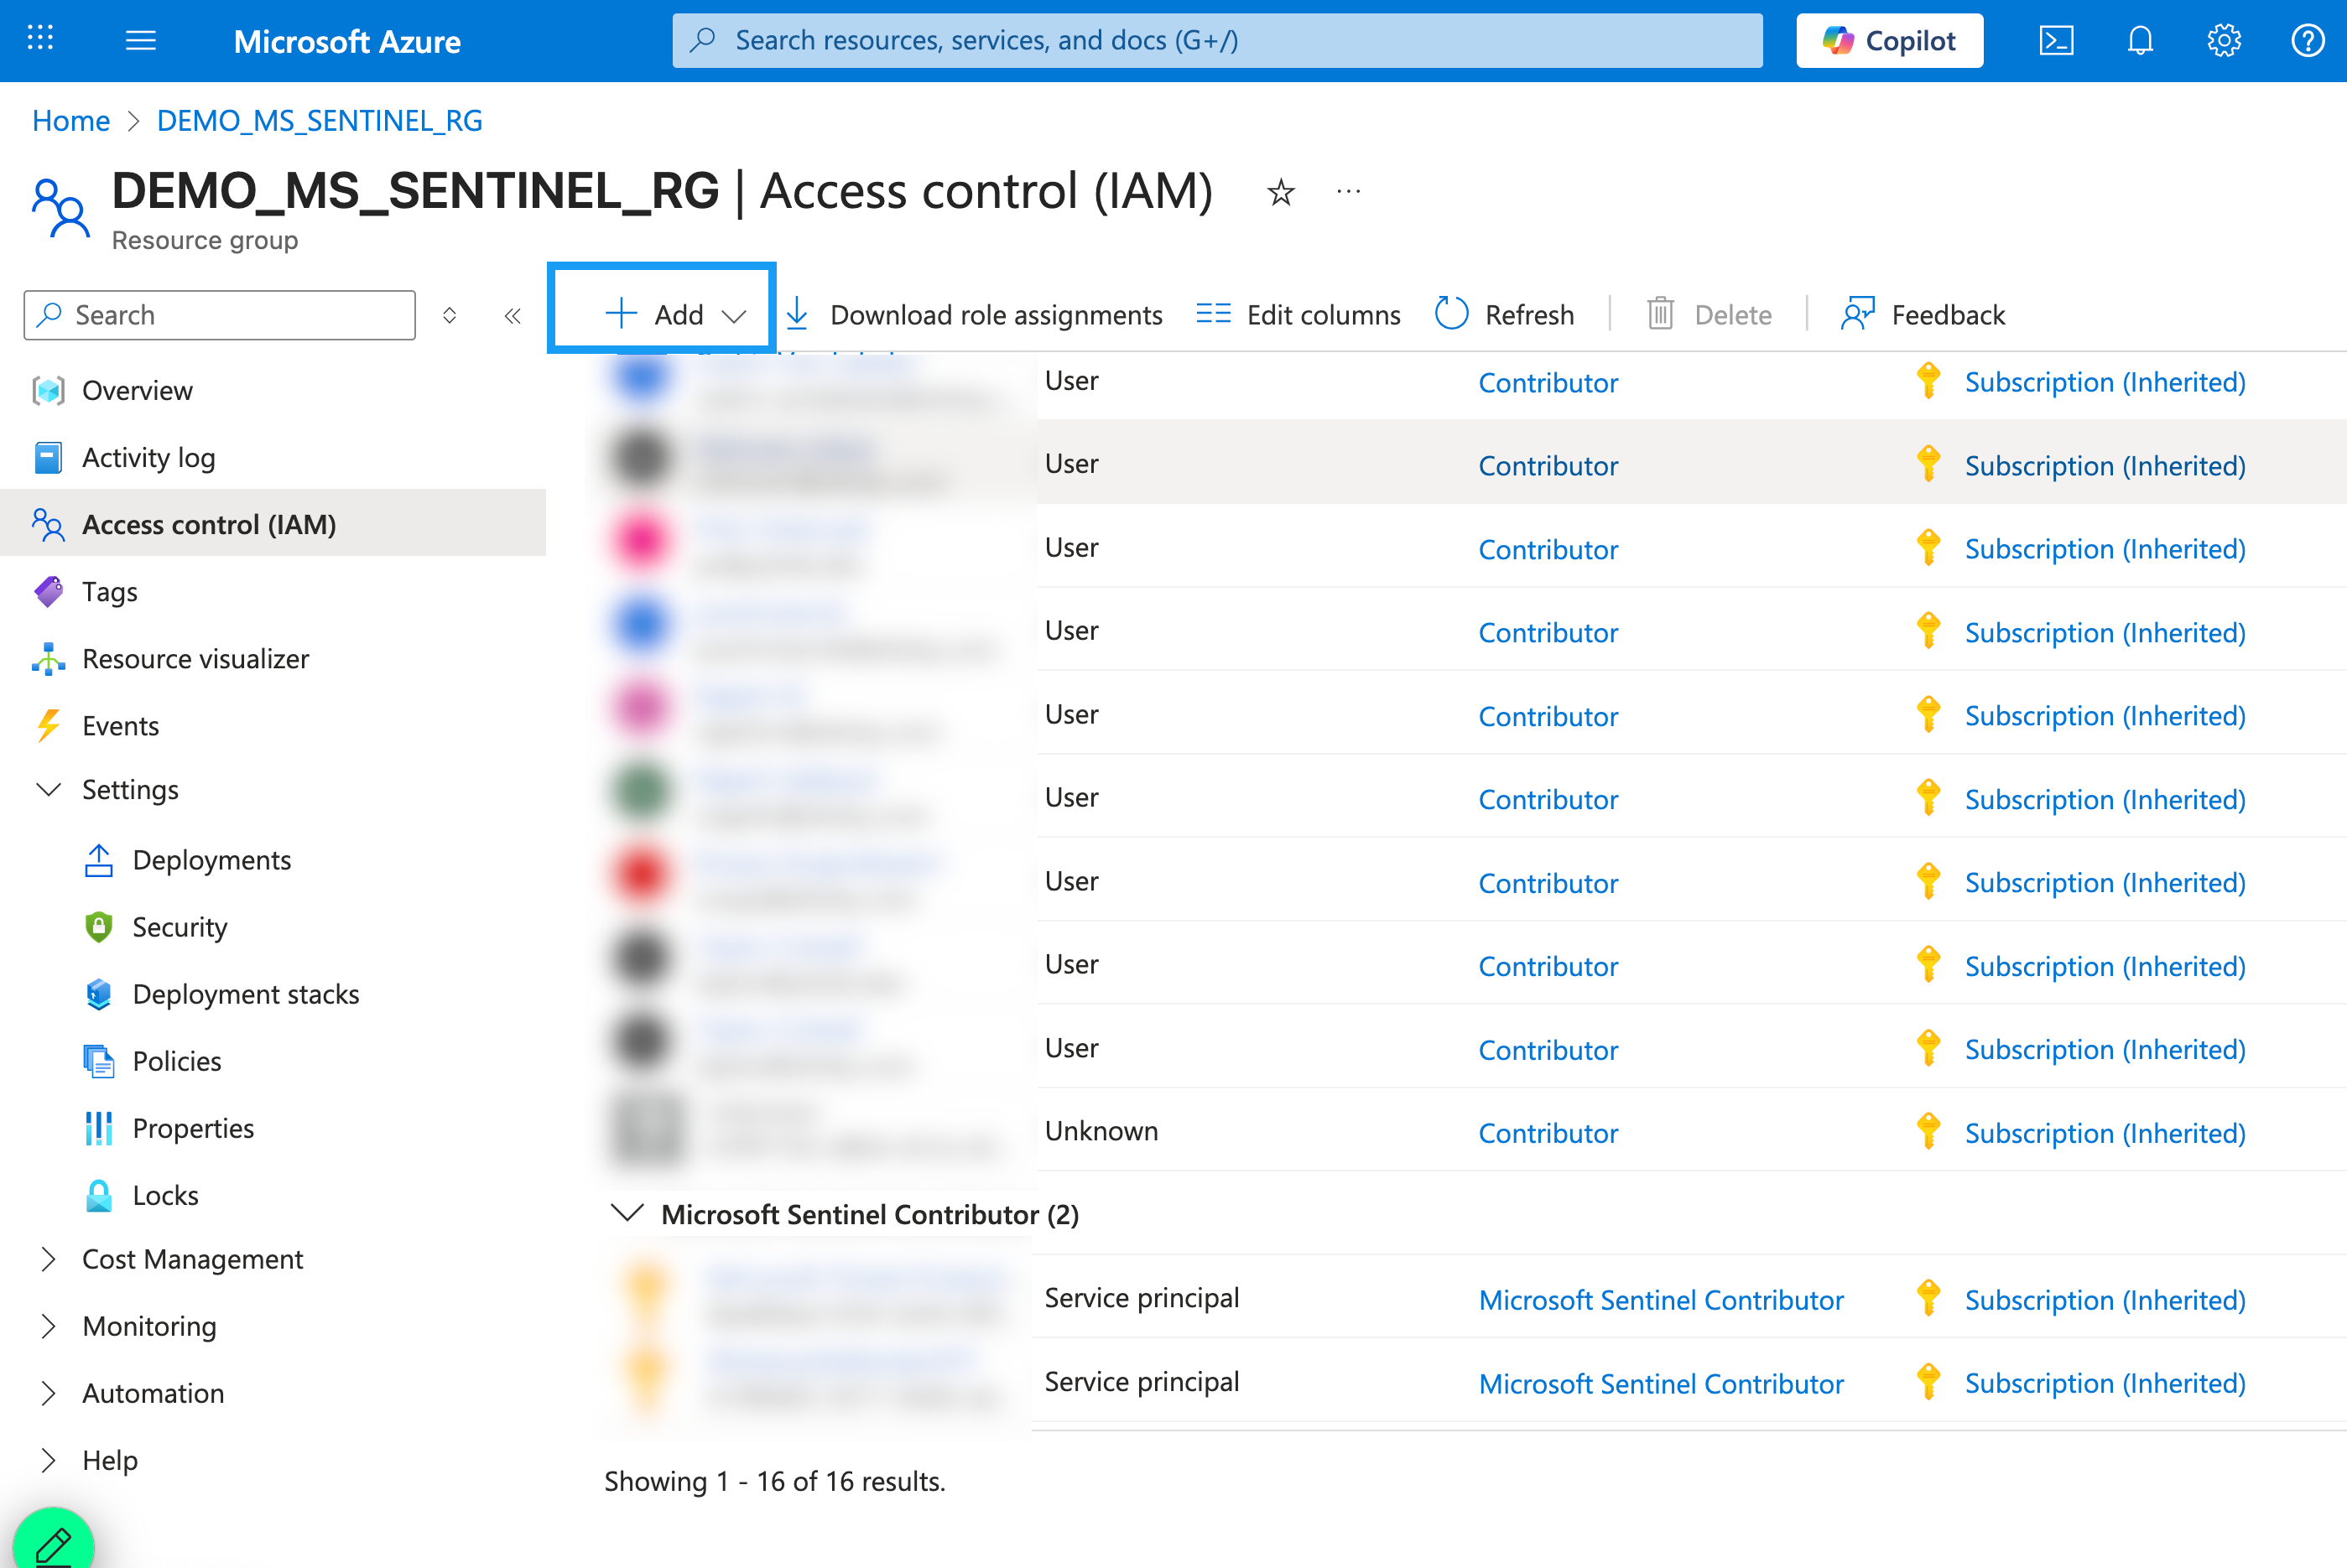Favorite this page with the star

[1281, 191]
